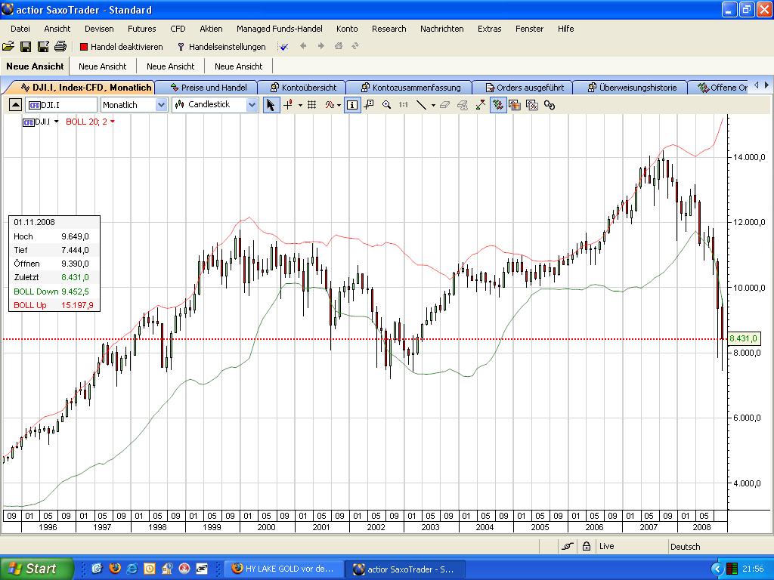Image resolution: width=774 pixels, height=580 pixels.
Task: Click Handelseinstellungen button
Action: coord(221,47)
